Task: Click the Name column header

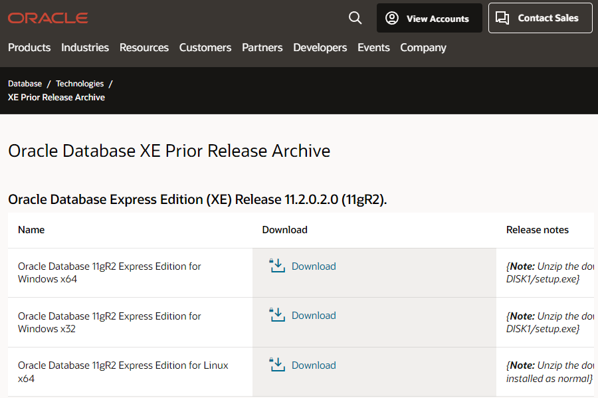Action: pos(31,230)
